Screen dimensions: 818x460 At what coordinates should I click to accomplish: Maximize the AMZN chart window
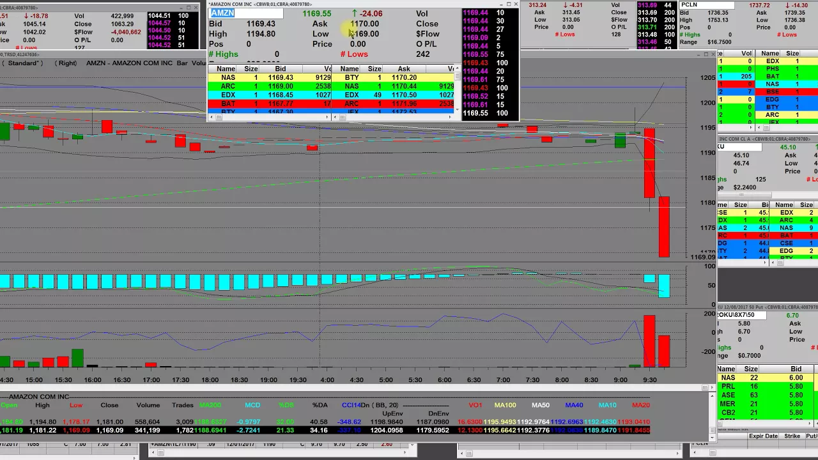[x=706, y=54]
